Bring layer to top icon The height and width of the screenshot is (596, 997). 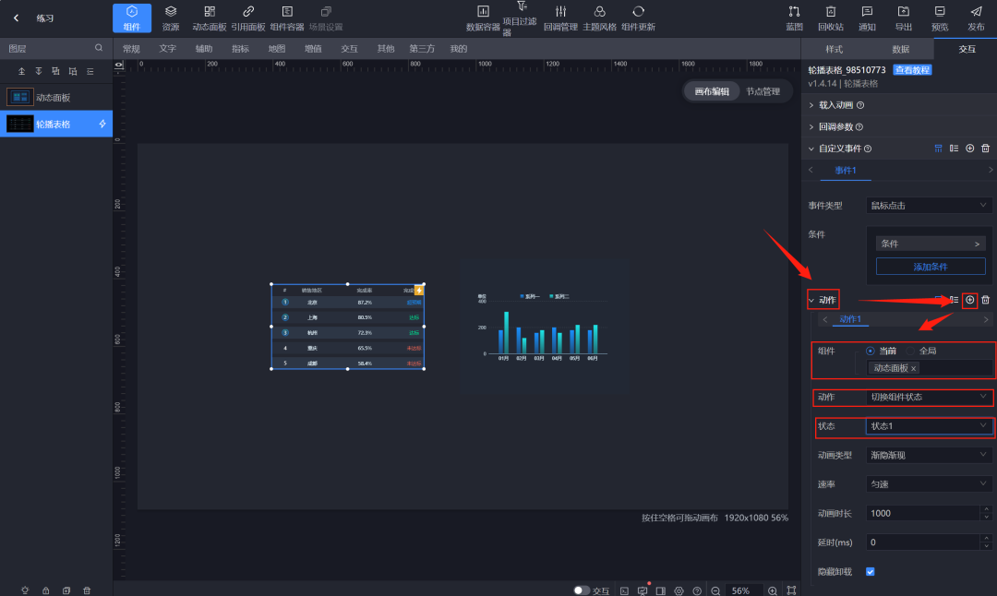tap(21, 71)
